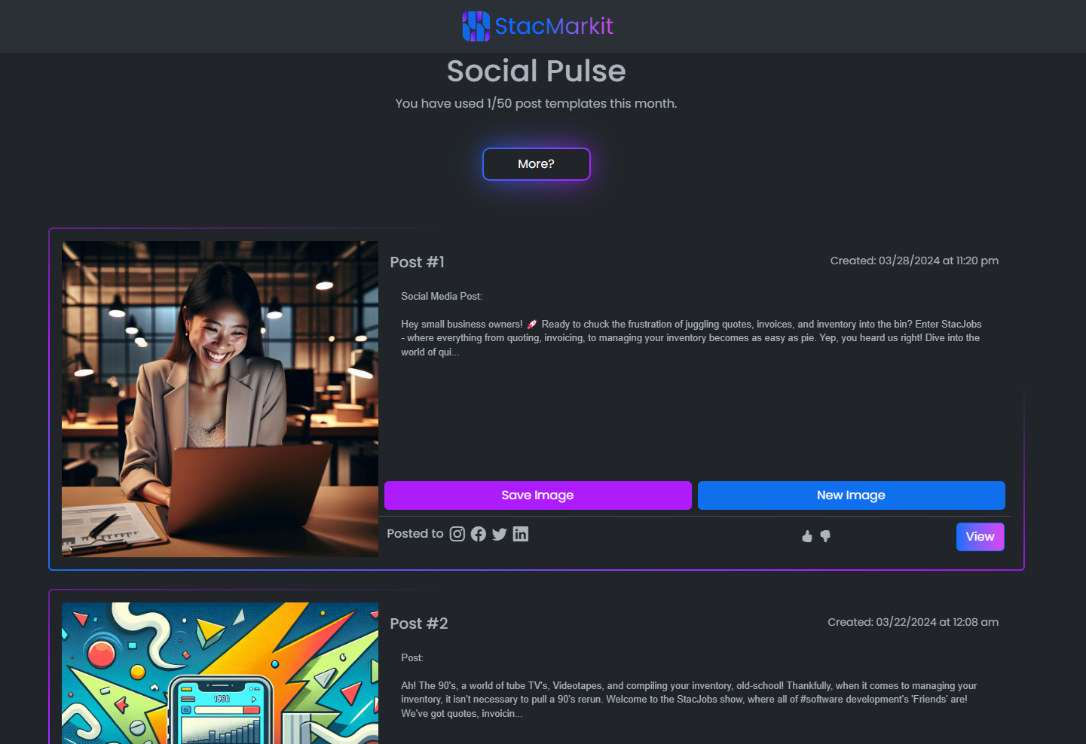Click the StacMarkit logo icon
The width and height of the screenshot is (1086, 744).
point(476,26)
